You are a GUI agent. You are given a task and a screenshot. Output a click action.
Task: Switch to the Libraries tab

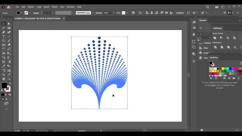pos(203,20)
